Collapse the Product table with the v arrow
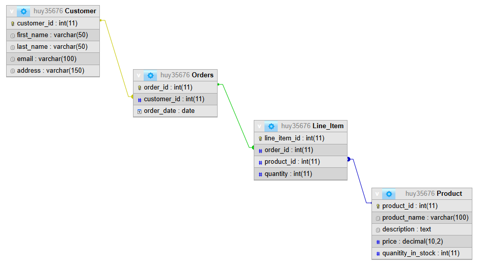This screenshot has height=267, width=480. coord(377,194)
